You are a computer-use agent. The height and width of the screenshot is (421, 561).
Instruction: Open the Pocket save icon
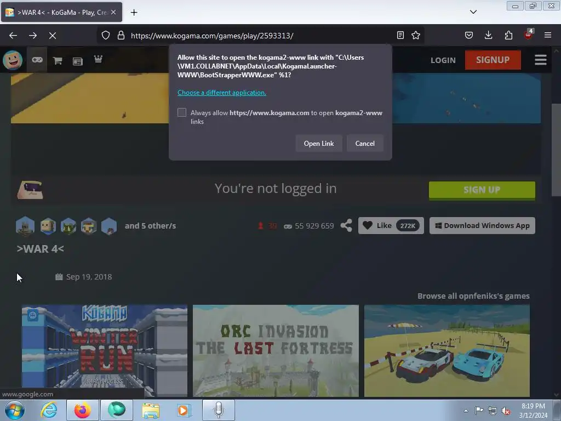469,35
